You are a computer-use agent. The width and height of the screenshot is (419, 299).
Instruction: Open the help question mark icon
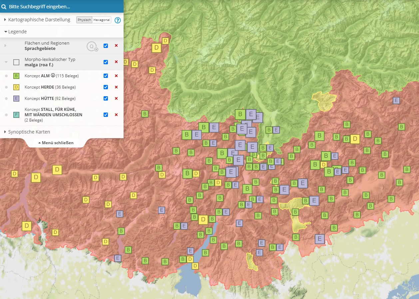(117, 20)
